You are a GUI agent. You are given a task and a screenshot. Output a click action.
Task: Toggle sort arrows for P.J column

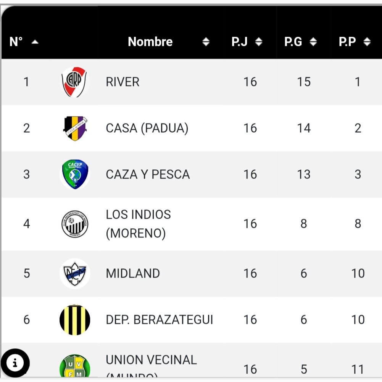click(259, 42)
